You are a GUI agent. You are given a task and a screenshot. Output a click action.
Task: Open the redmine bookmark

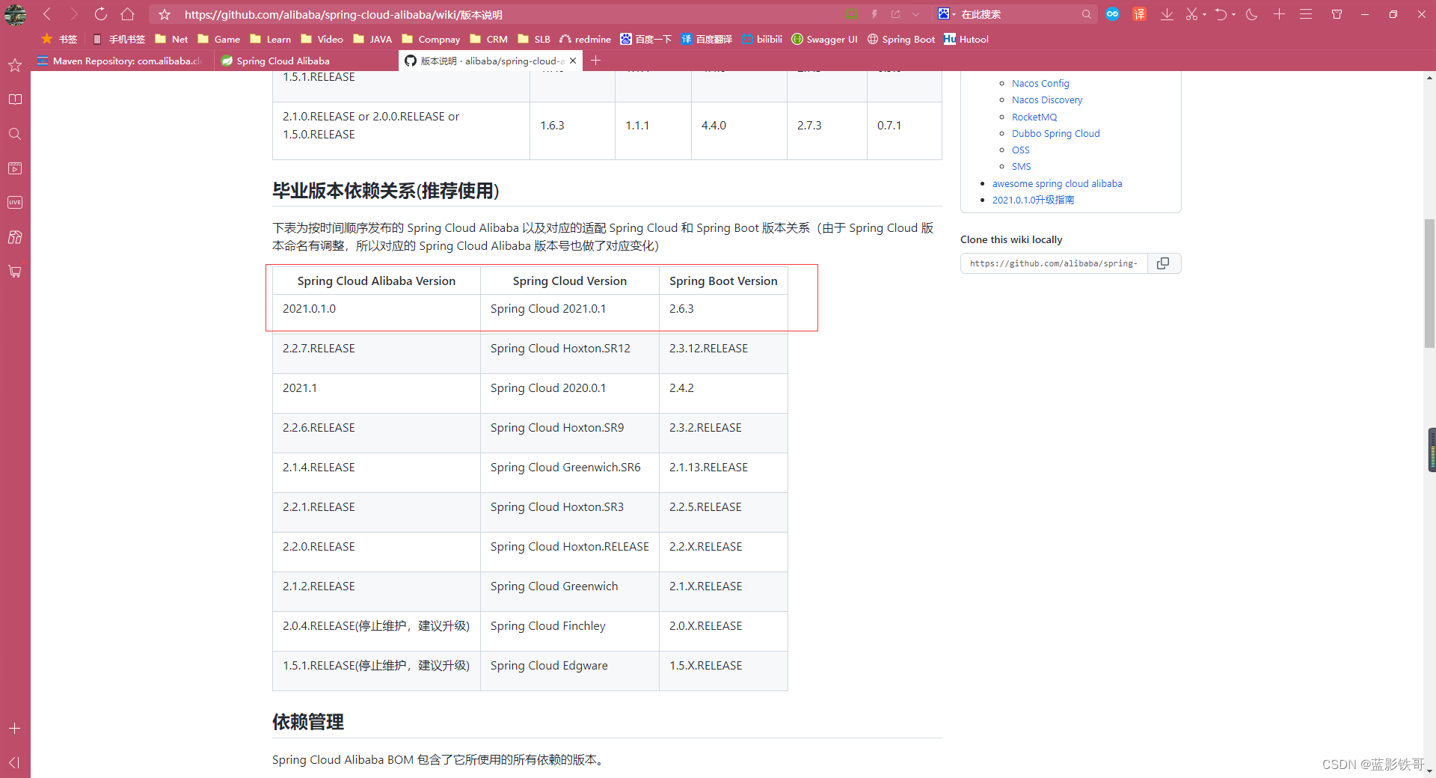coord(585,39)
